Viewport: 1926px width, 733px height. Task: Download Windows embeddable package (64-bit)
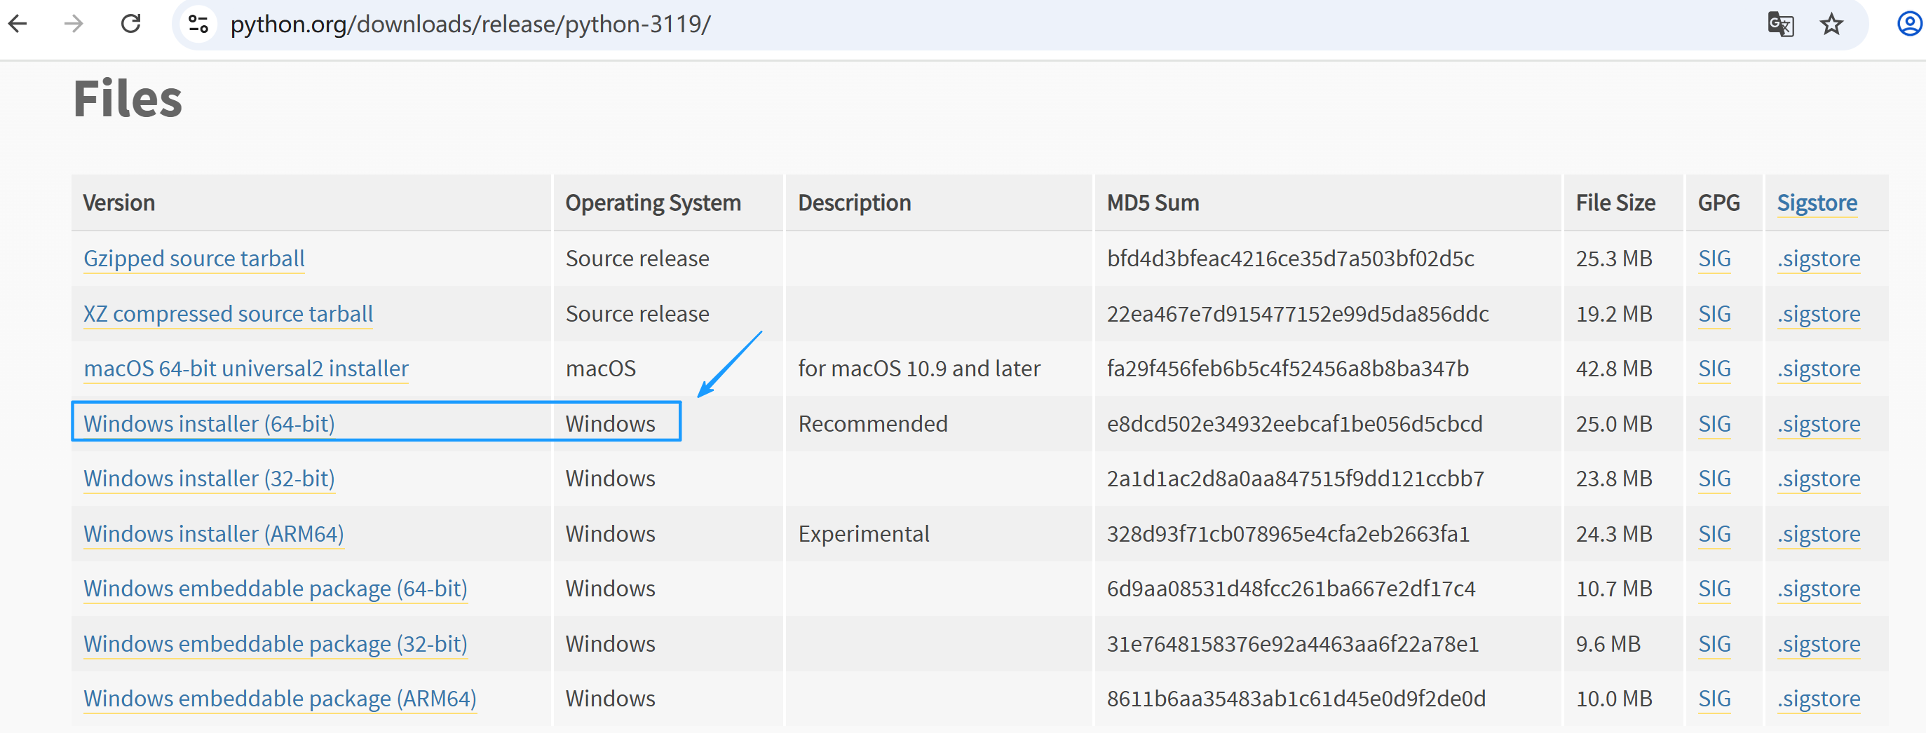[275, 589]
